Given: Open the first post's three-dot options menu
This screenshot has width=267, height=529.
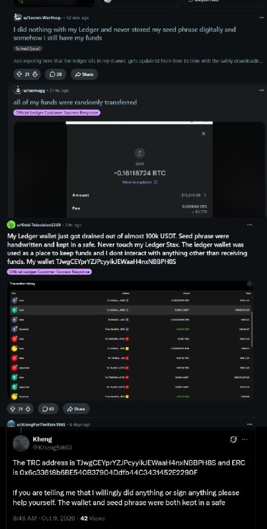Looking at the screenshot, I should point(262,18).
